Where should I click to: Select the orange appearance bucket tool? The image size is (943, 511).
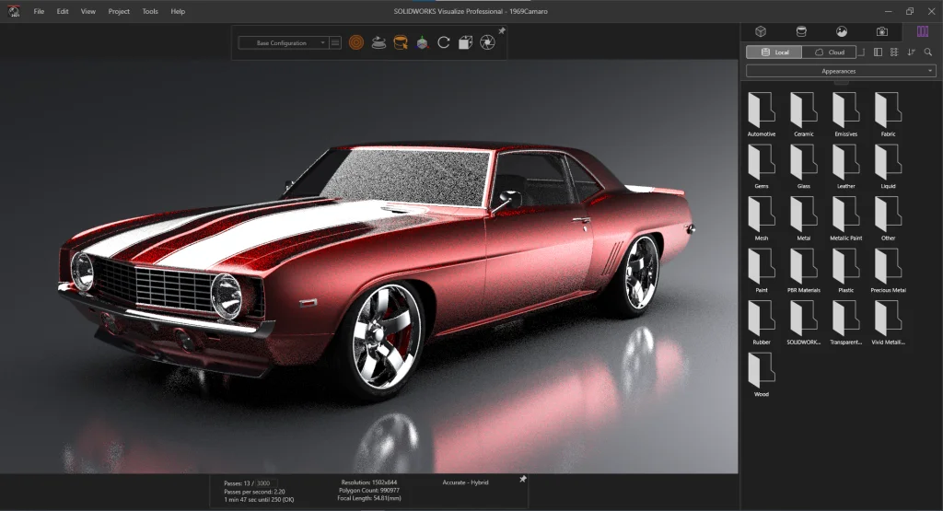(x=401, y=42)
